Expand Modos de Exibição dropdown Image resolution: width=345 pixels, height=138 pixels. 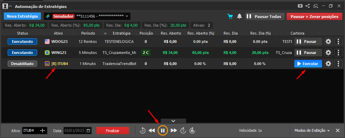pos(312,130)
